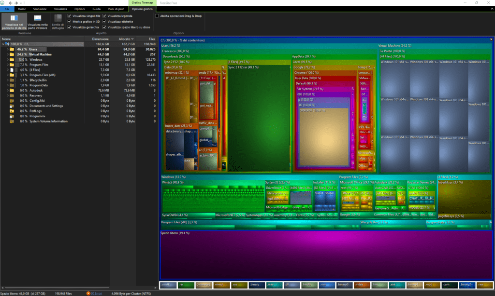Click the .vmdk legend color swatch
Viewport: 495px width, 296px height.
[168, 285]
